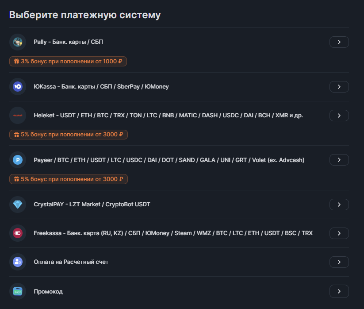This screenshot has width=364, height=309.
Task: Expand ЮKassa option via chevron button
Action: click(339, 87)
